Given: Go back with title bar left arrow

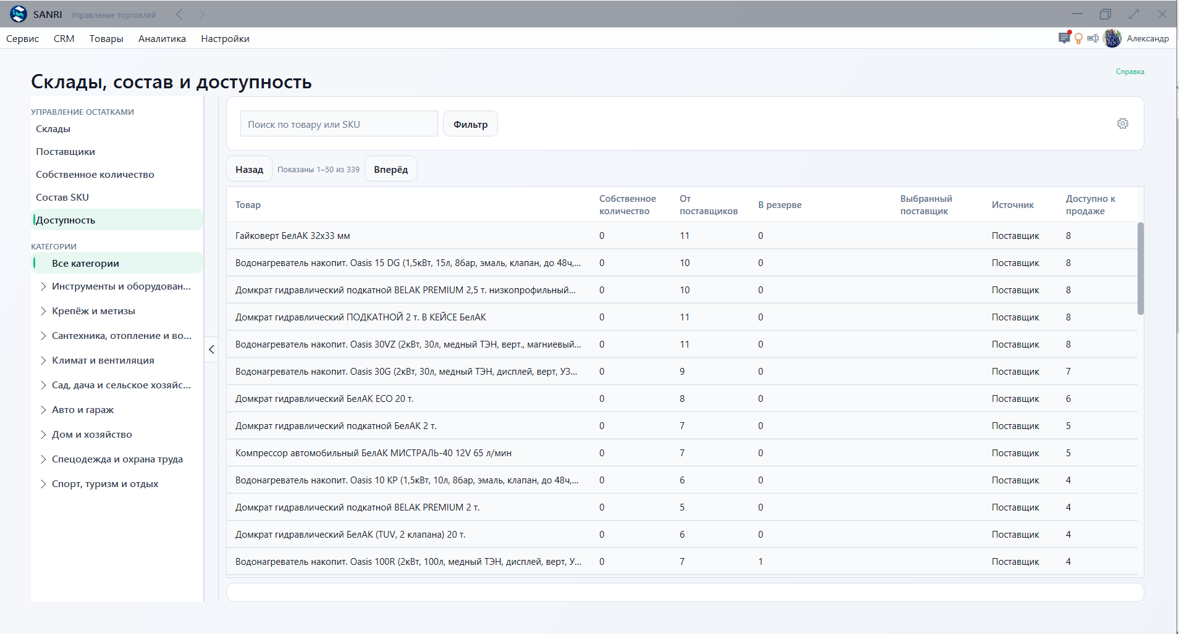Looking at the screenshot, I should click(179, 14).
